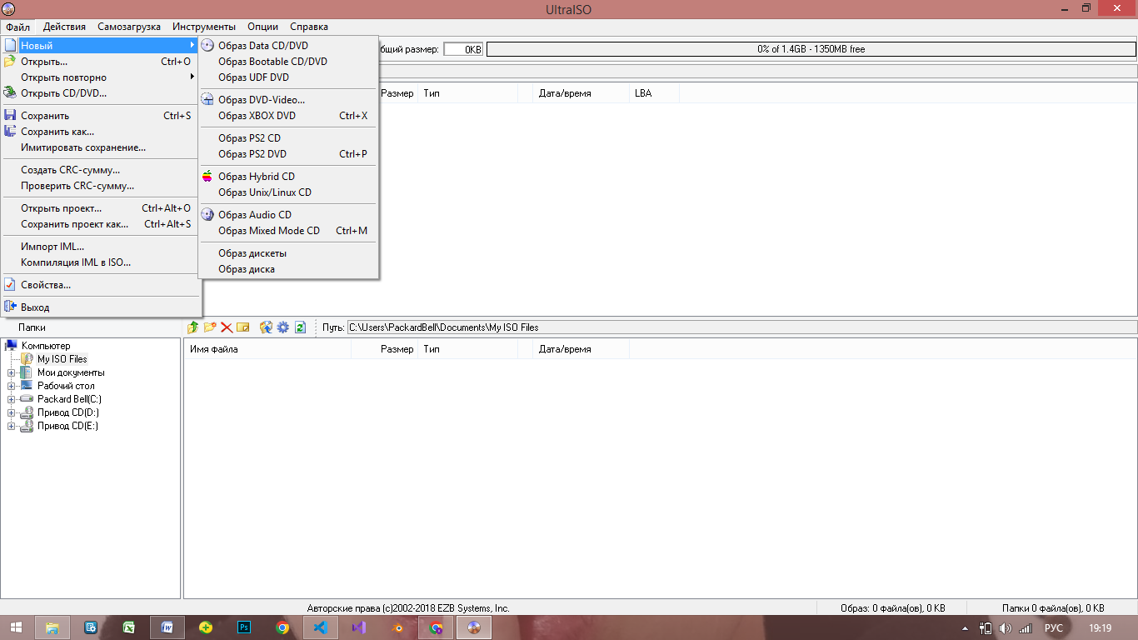Click the go up one folder icon
This screenshot has width=1138, height=640.
pos(193,327)
